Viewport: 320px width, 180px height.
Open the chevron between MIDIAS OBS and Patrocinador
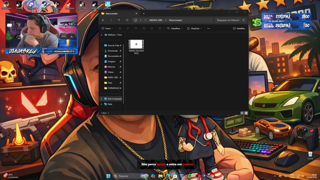165,20
